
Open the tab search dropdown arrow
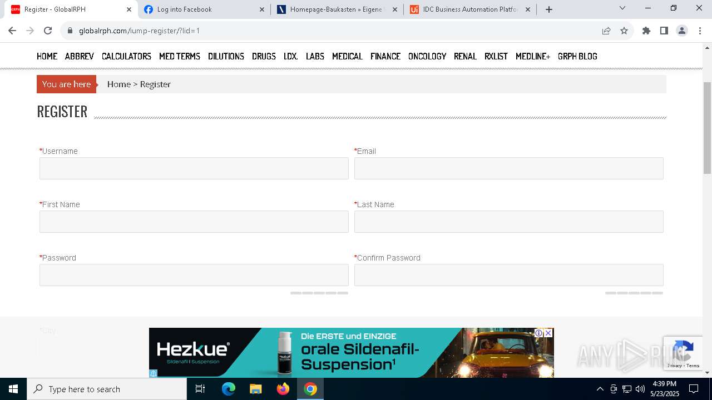tap(622, 8)
